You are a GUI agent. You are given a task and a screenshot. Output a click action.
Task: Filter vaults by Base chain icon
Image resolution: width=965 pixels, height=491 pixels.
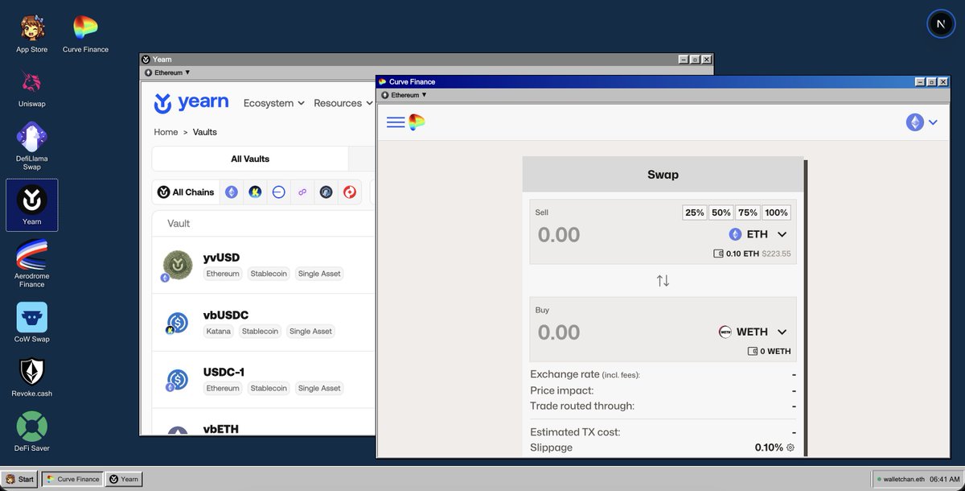pos(278,192)
